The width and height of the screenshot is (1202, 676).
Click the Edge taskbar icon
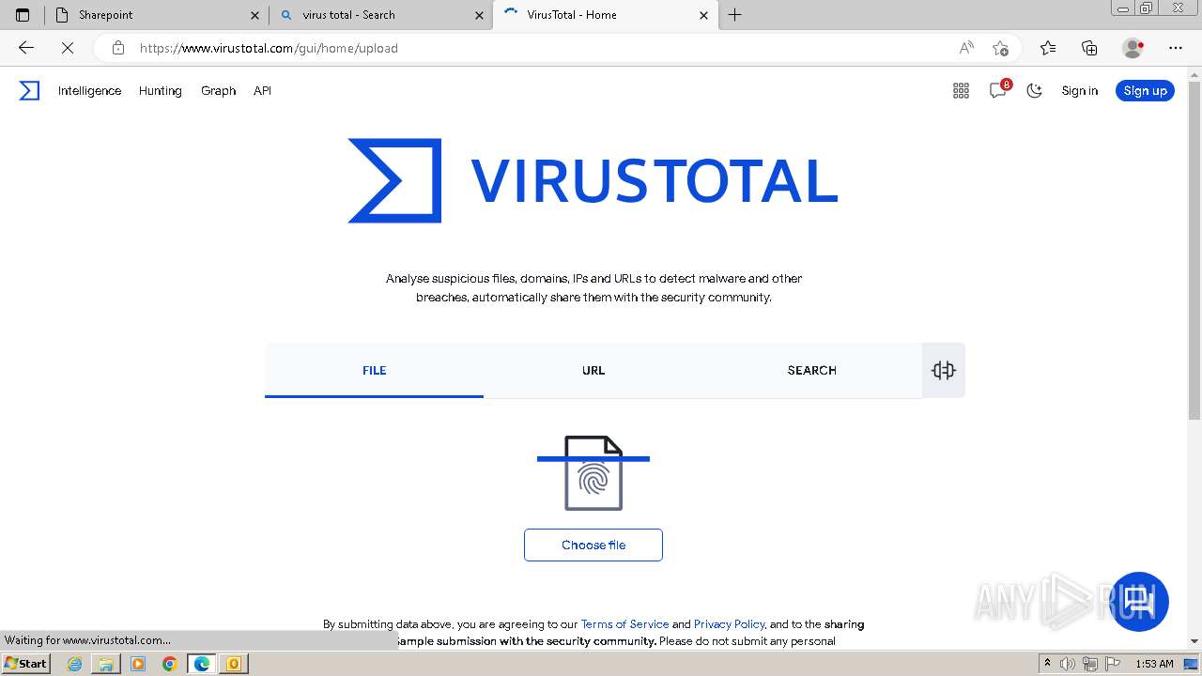(202, 664)
